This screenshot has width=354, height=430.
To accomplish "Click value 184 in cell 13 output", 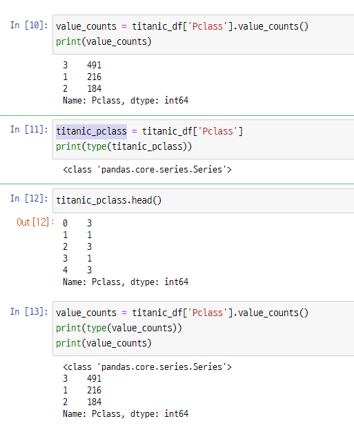I will coord(95,402).
